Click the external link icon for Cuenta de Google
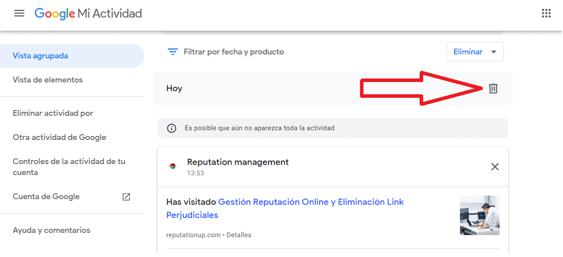 pos(126,197)
